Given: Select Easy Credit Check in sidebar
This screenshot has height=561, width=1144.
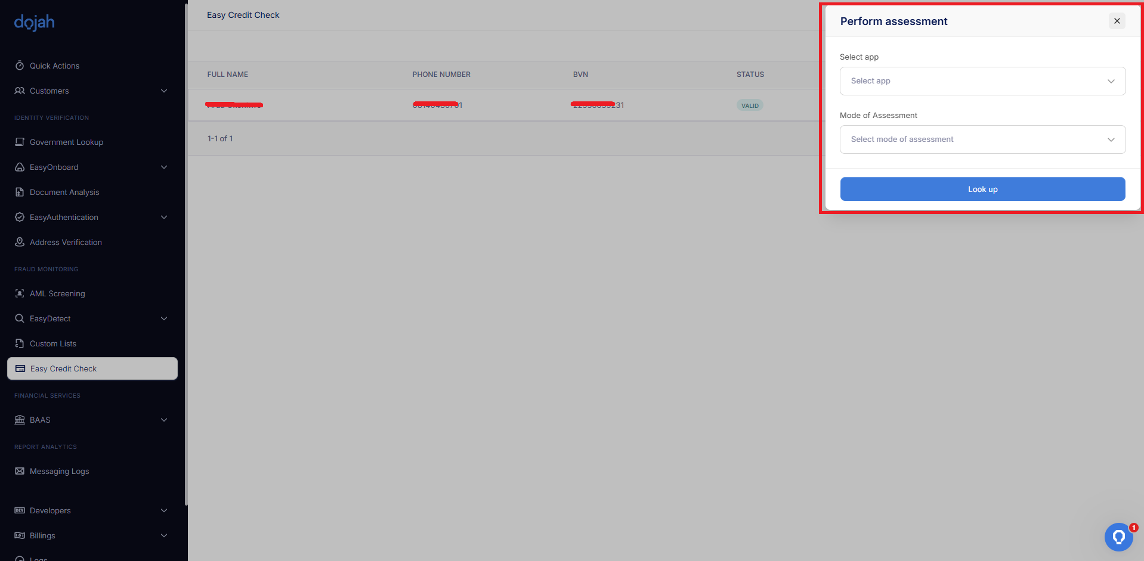Looking at the screenshot, I should pyautogui.click(x=92, y=368).
